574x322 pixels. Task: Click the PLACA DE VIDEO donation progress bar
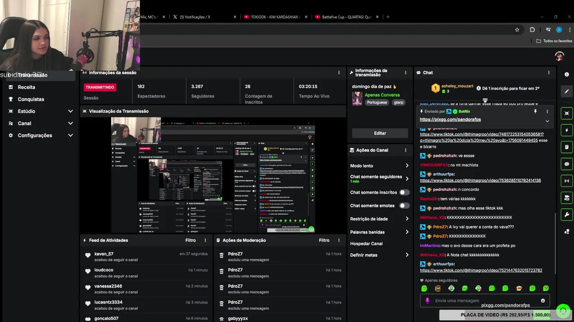pos(505,315)
